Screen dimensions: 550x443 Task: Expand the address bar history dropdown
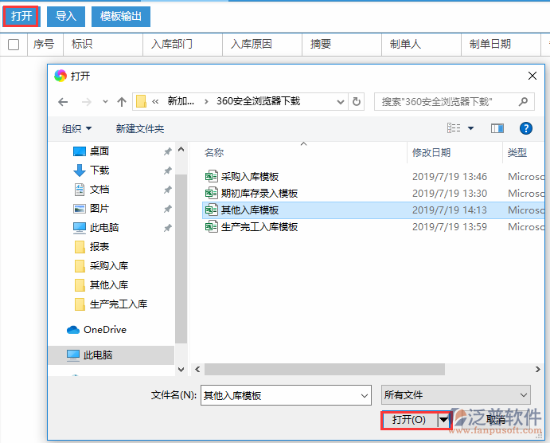pos(340,102)
